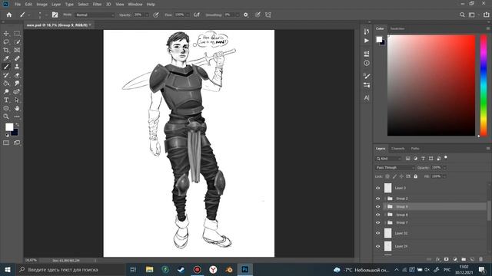Open smoothing options gear icon

pyautogui.click(x=246, y=15)
